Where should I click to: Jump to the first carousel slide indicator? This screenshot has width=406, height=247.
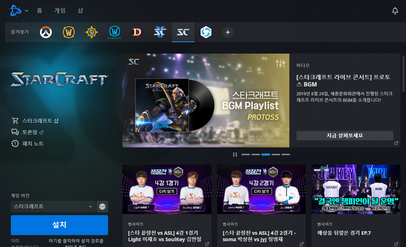click(246, 154)
